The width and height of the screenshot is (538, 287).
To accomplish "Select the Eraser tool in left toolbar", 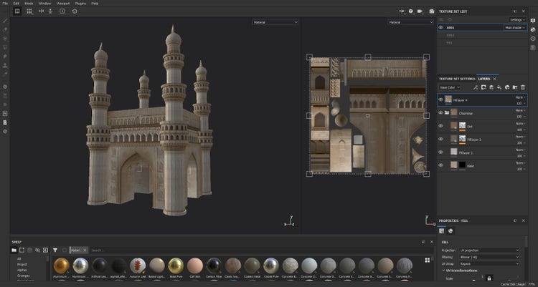I will pos(5,29).
